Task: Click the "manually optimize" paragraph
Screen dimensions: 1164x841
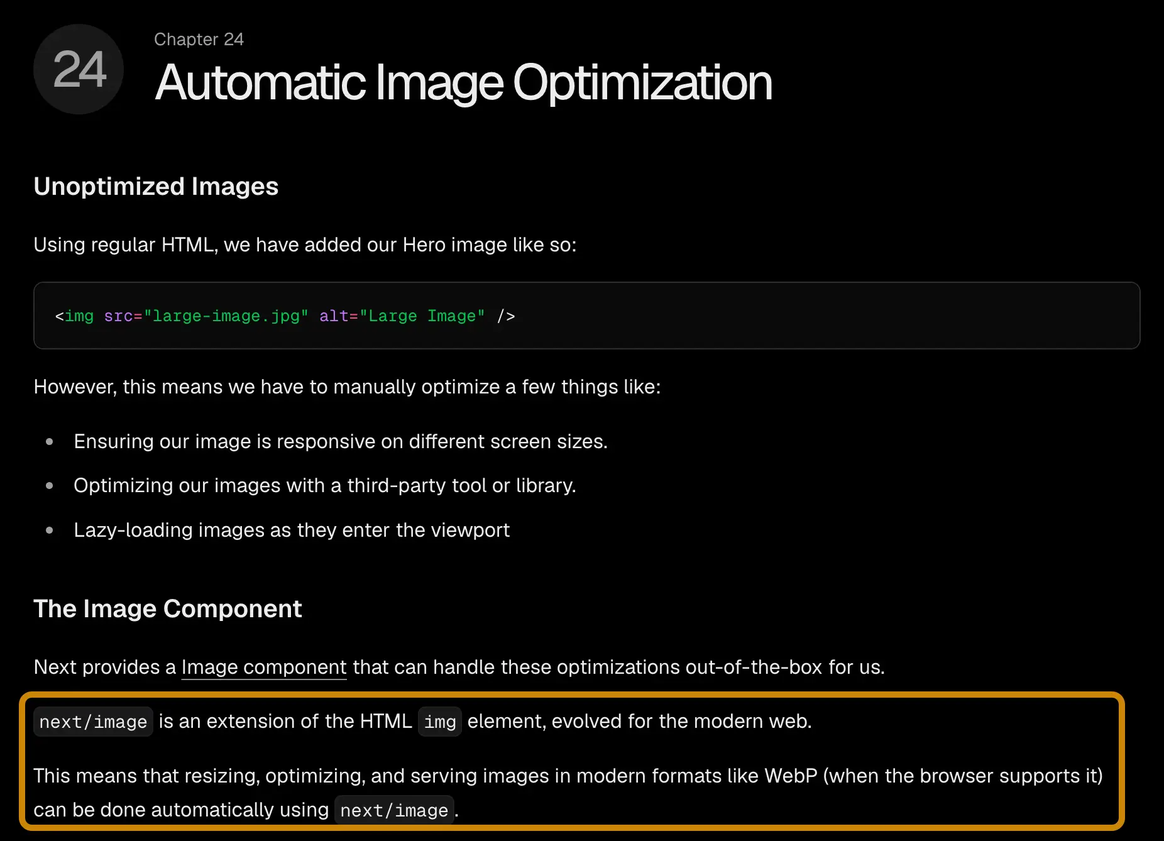Action: click(347, 387)
